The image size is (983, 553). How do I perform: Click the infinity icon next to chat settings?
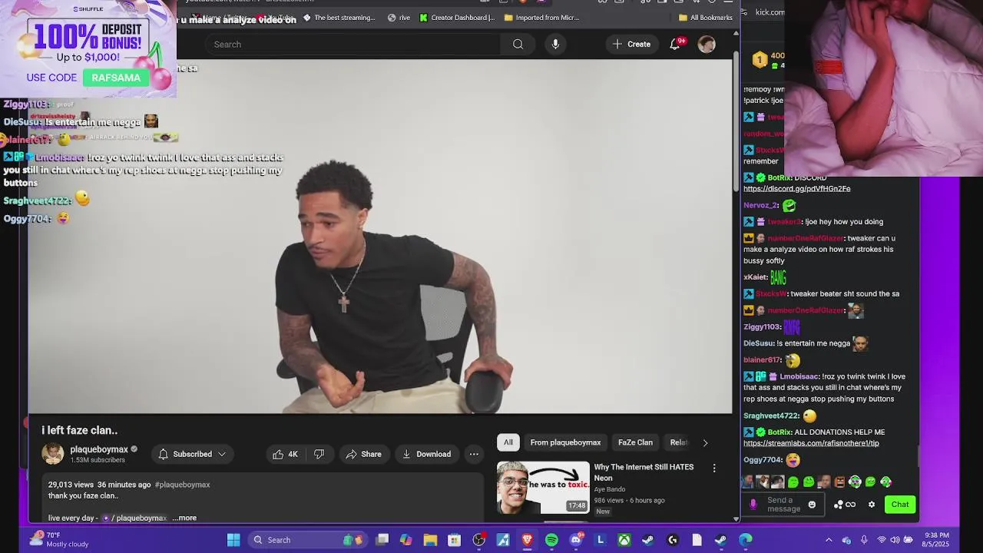[x=851, y=505]
